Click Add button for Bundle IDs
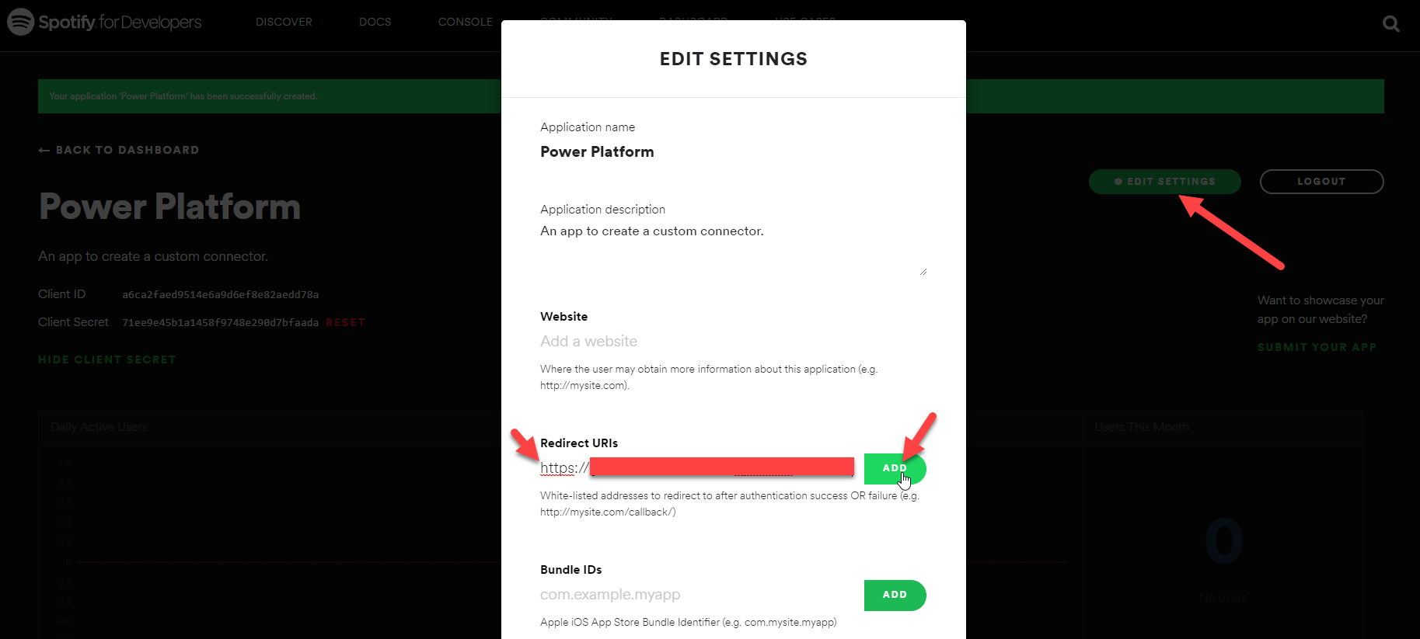Image resolution: width=1420 pixels, height=639 pixels. (895, 595)
